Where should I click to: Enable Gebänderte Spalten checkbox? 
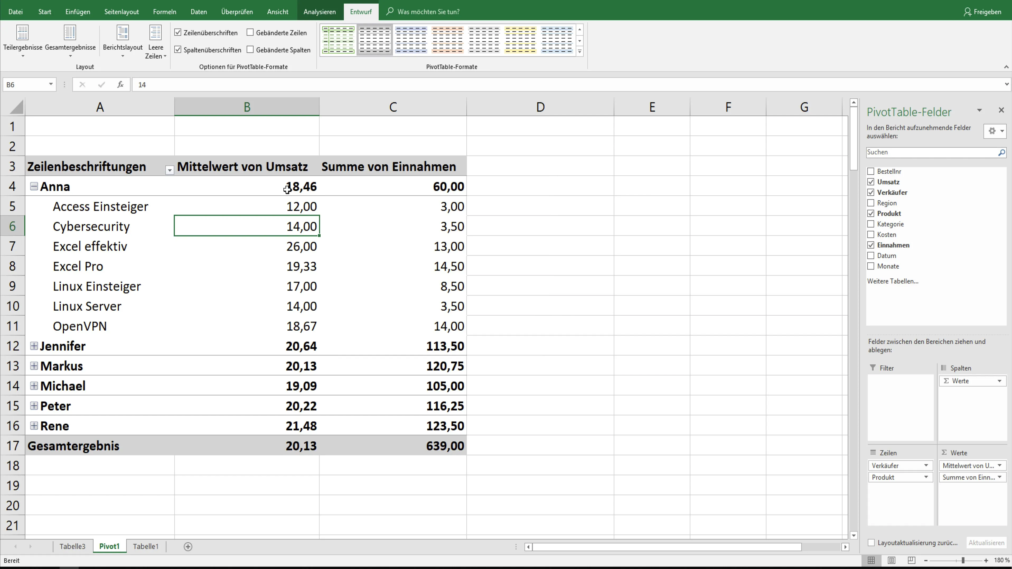pyautogui.click(x=250, y=50)
